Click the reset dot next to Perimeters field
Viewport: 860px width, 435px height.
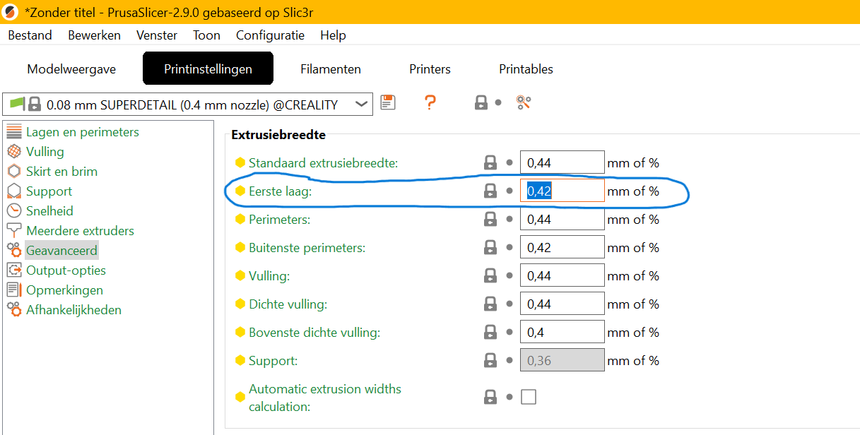click(509, 219)
